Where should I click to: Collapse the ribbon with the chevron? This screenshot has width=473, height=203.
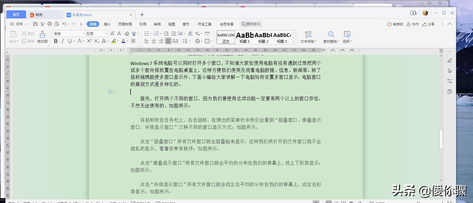pos(450,24)
